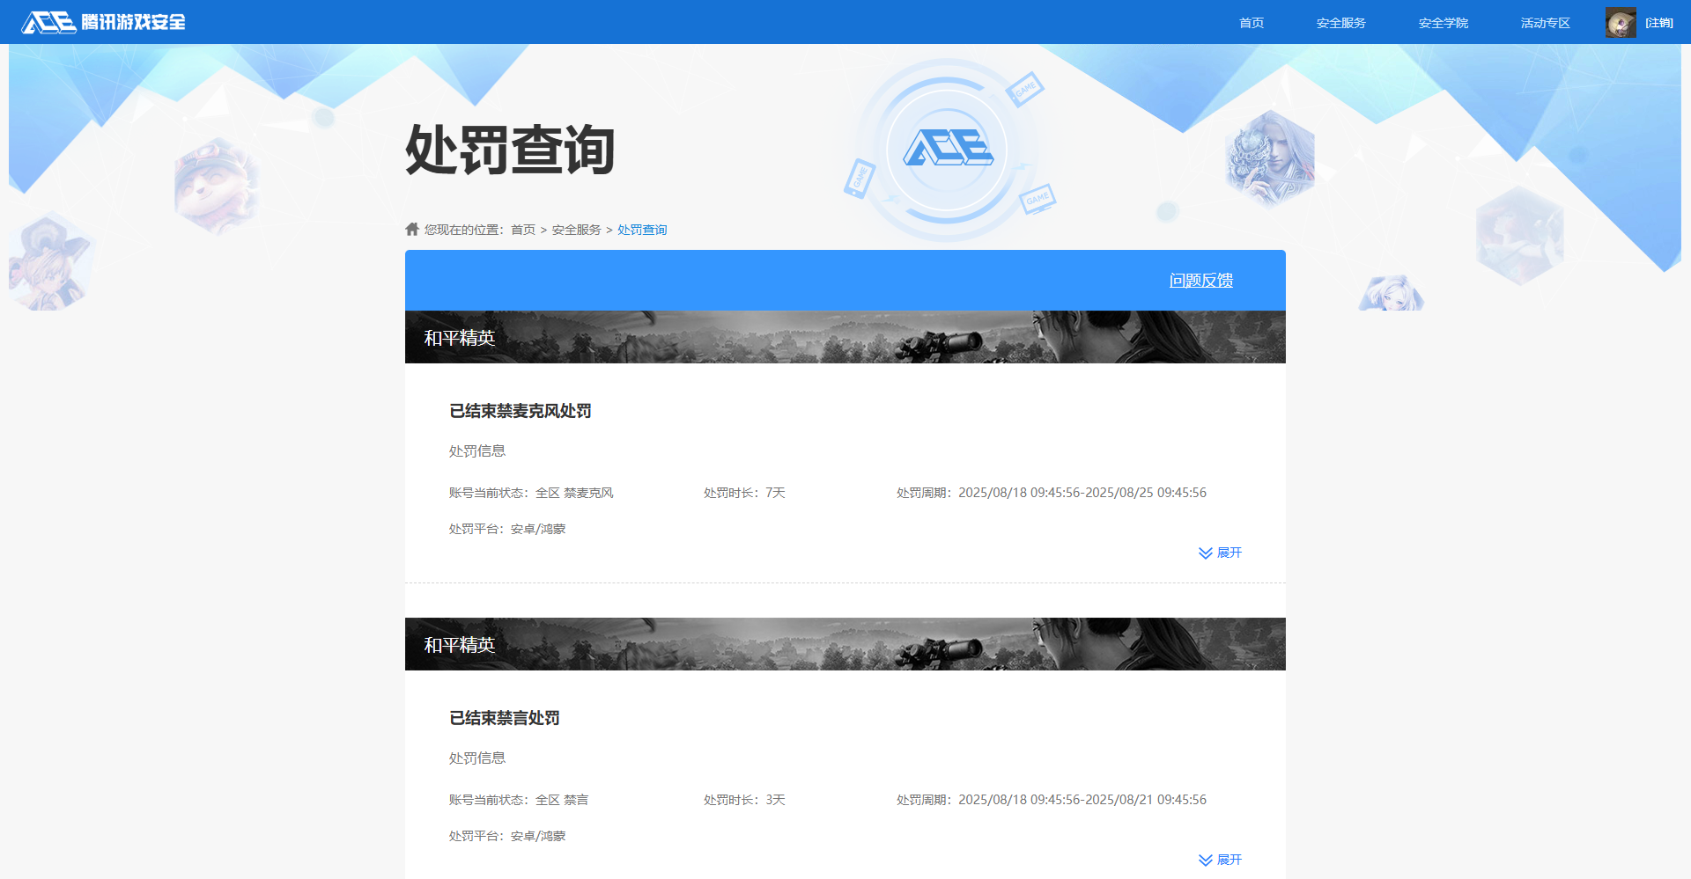Image resolution: width=1691 pixels, height=879 pixels.
Task: Click the 问题反馈 feedback link
Action: (x=1201, y=280)
